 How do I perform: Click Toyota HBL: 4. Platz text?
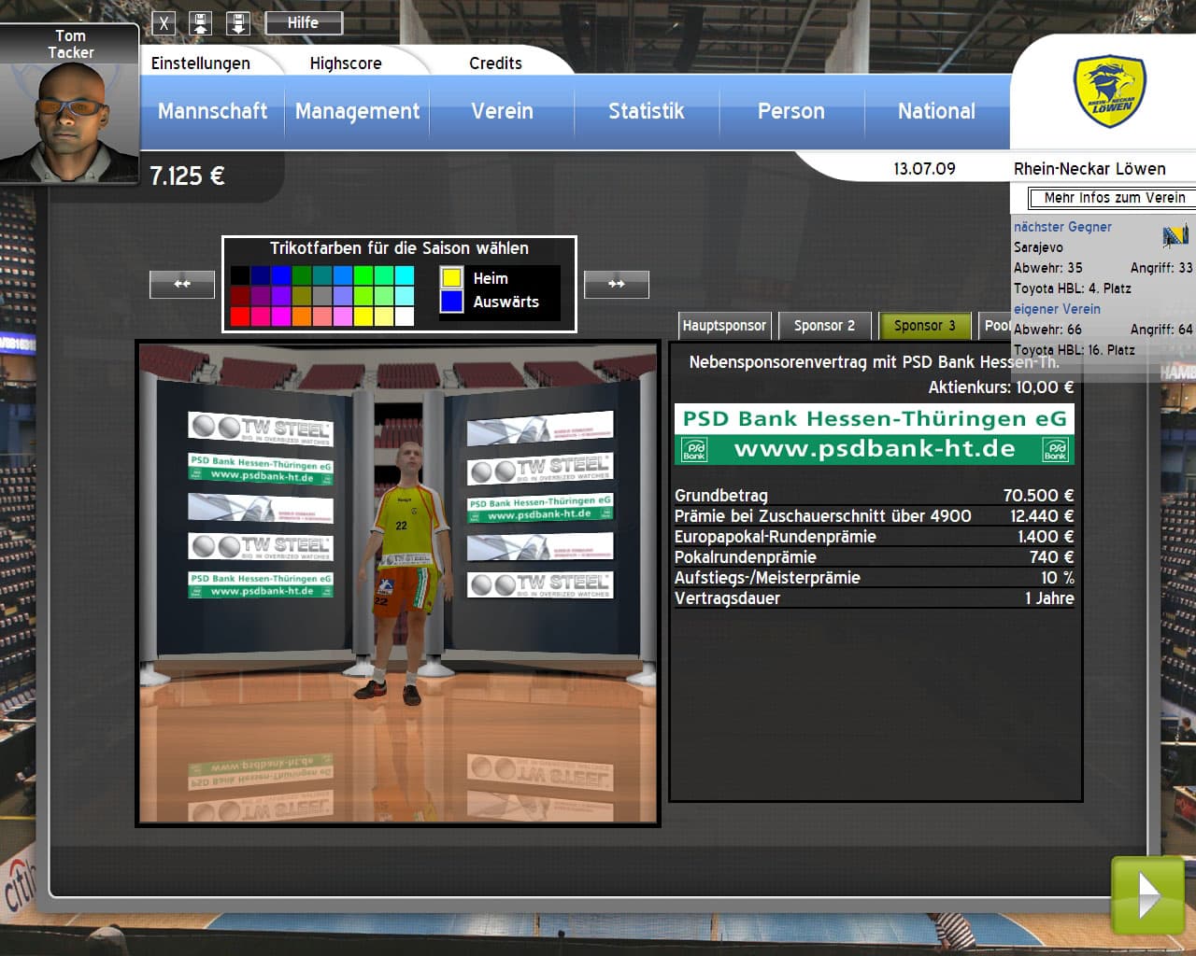tap(1072, 288)
